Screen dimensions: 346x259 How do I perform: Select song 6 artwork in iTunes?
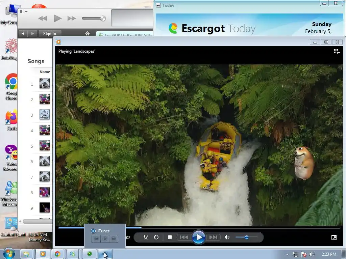45,161
